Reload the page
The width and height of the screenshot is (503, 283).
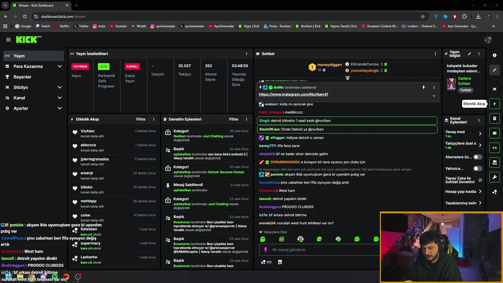[24, 17]
